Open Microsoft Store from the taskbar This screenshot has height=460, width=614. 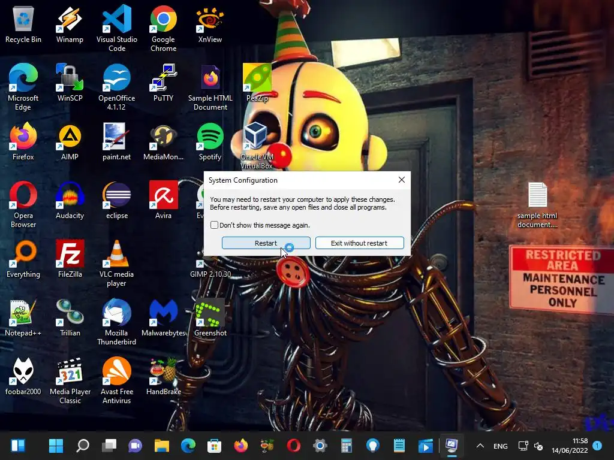tap(214, 446)
